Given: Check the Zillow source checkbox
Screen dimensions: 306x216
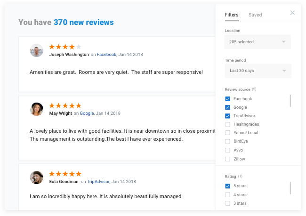Looking at the screenshot, I should pos(227,159).
